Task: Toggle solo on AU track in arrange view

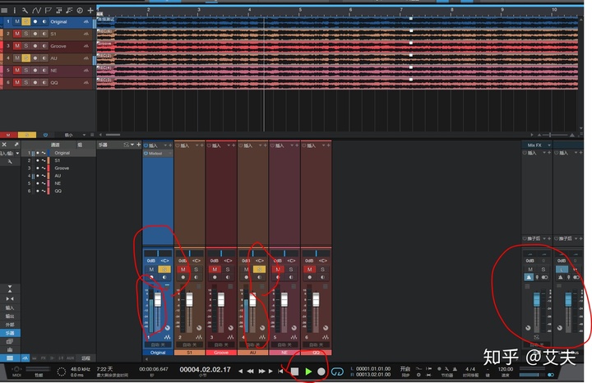Action: pos(26,58)
